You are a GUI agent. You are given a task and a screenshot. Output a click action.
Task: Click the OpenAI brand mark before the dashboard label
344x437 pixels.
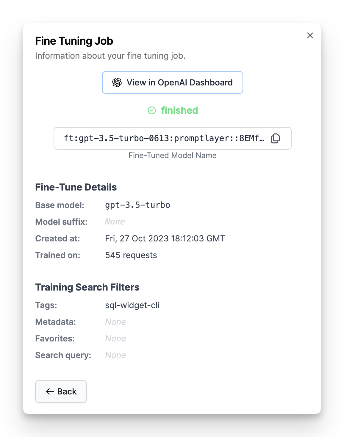[117, 82]
